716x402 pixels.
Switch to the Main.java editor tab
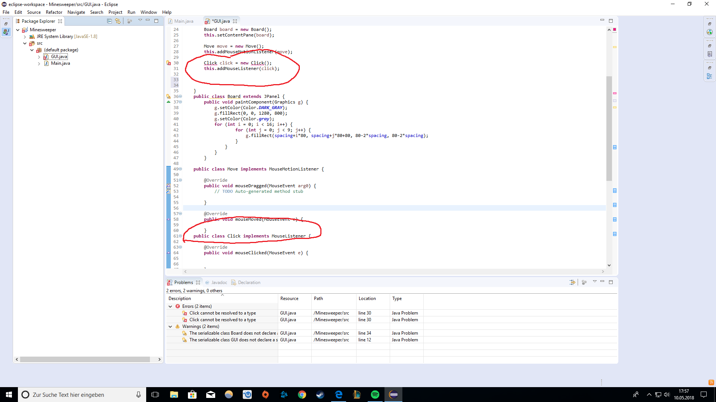tap(183, 21)
